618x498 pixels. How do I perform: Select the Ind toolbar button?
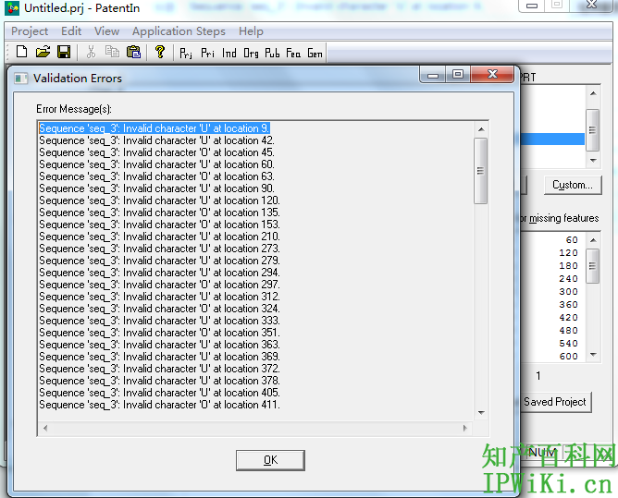(229, 53)
